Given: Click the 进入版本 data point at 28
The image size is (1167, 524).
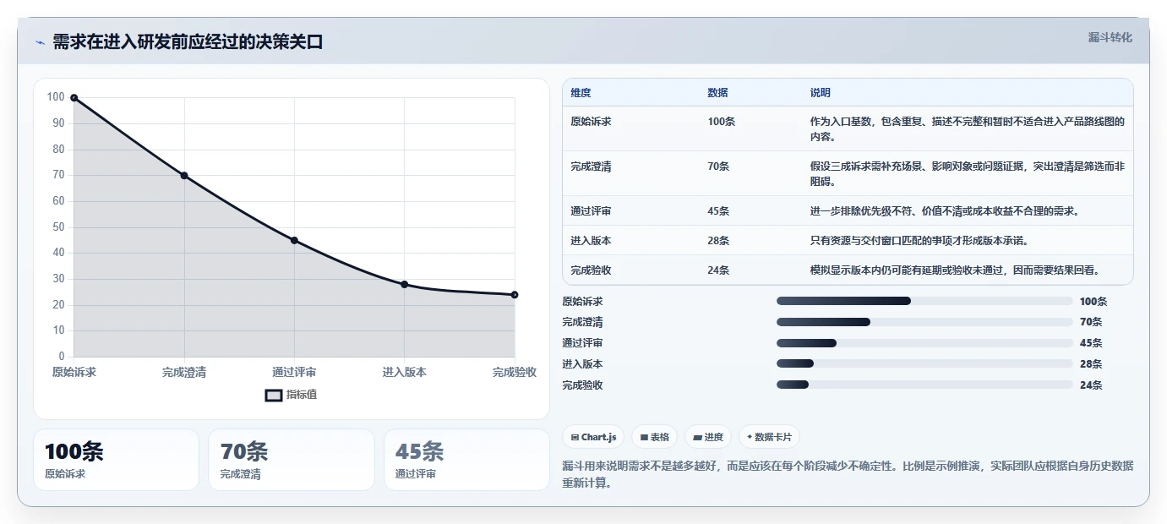Looking at the screenshot, I should (405, 284).
